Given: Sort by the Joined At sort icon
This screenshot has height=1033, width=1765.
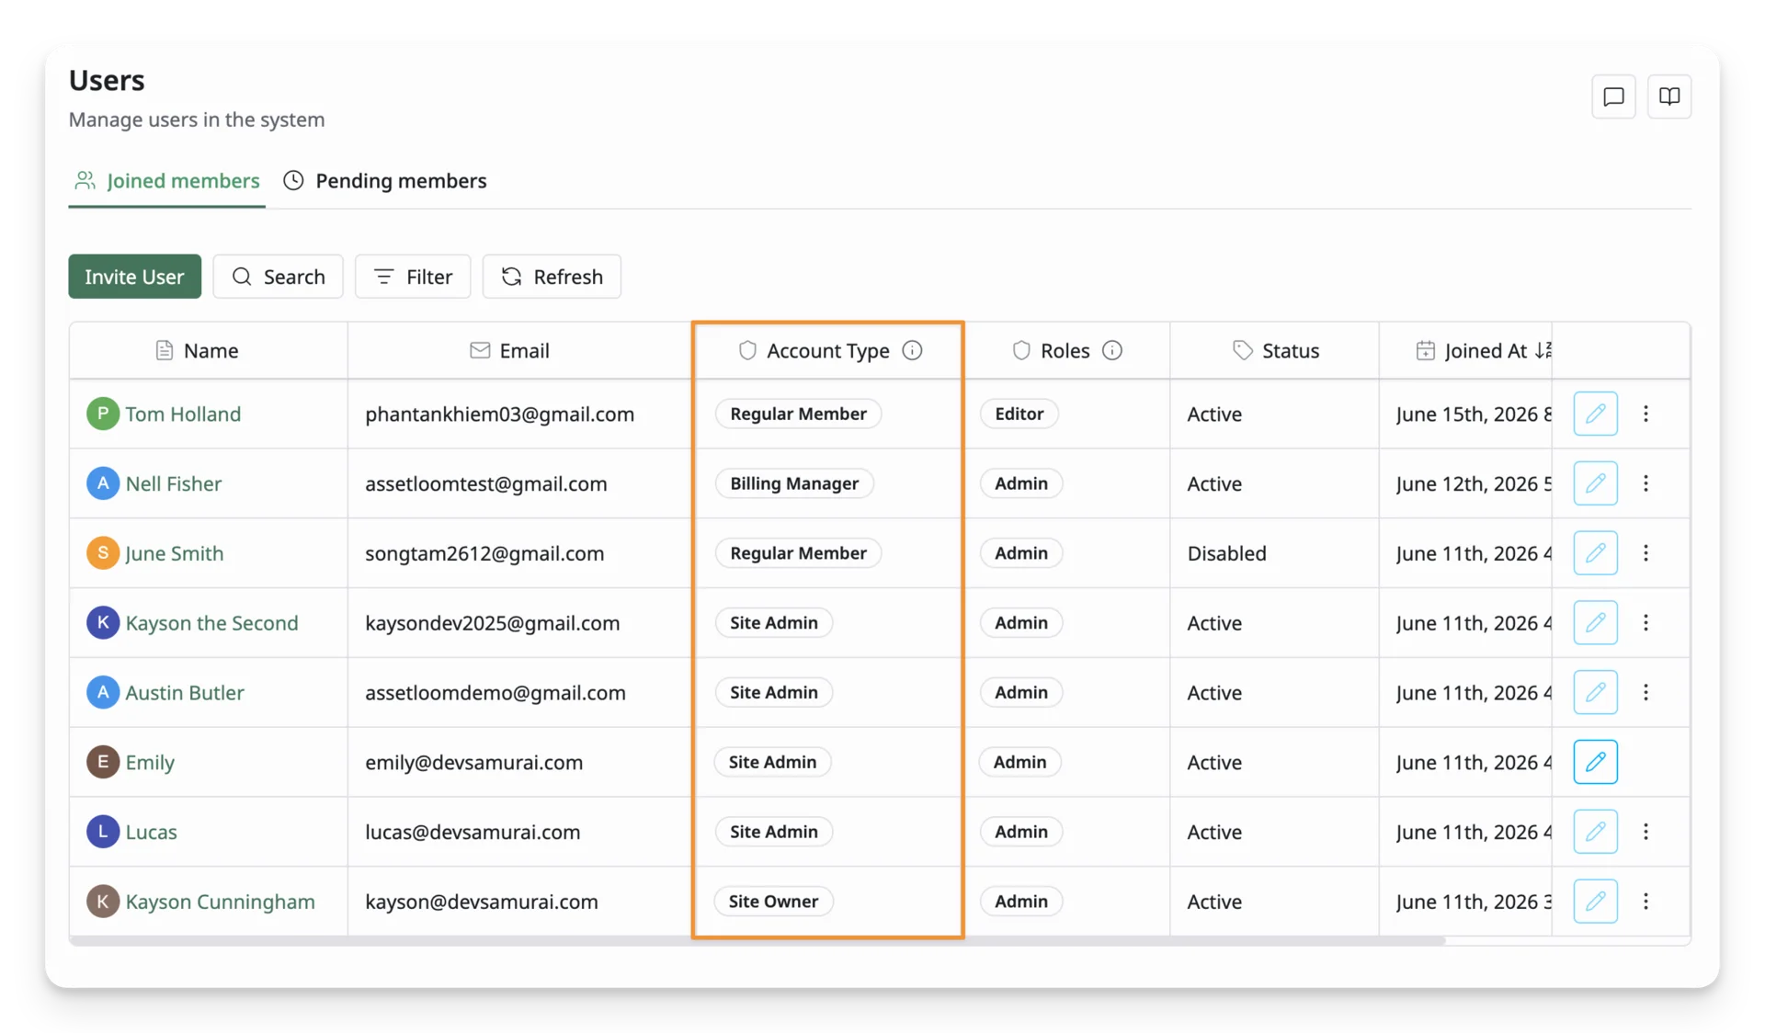Looking at the screenshot, I should click(1543, 350).
